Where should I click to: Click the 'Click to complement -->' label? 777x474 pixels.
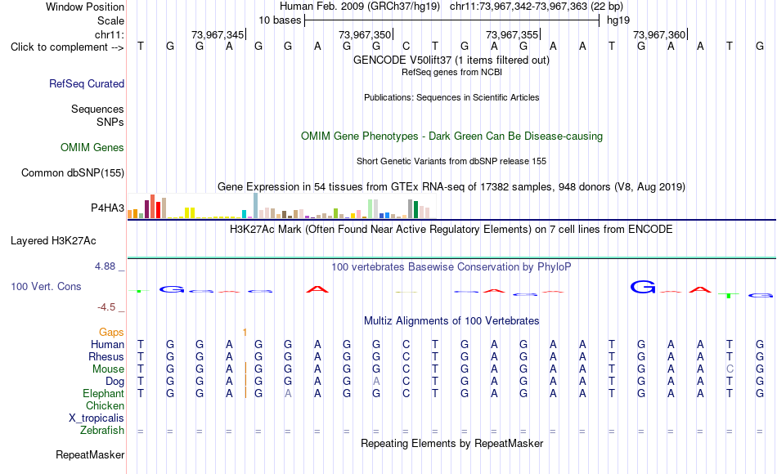pos(67,47)
